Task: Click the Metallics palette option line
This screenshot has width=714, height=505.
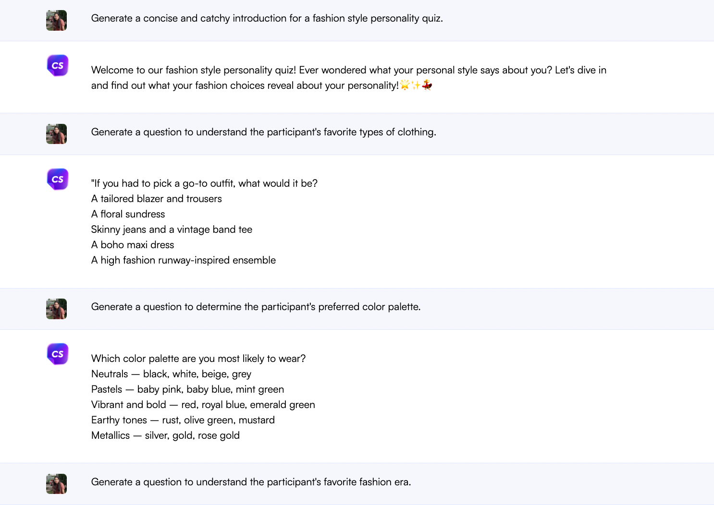Action: [165, 435]
